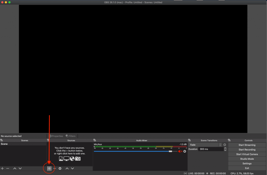
Task: Open the scene transition properties gear
Action: (225, 145)
